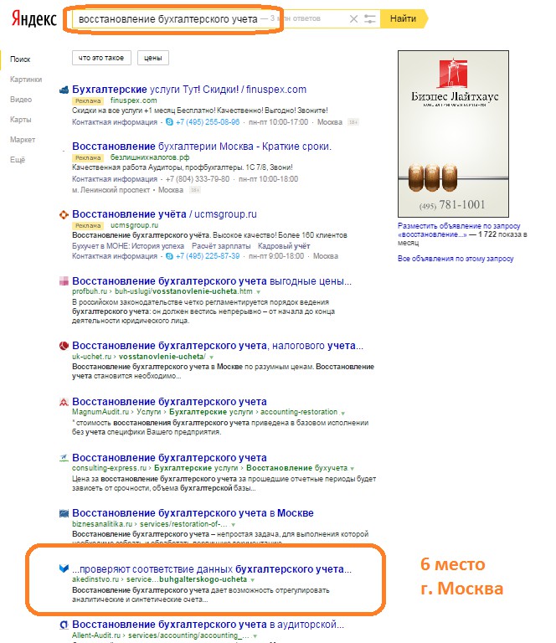Screen dimensions: 556x643
Task: Select the 'цены' suggestion chip
Action: [x=153, y=58]
